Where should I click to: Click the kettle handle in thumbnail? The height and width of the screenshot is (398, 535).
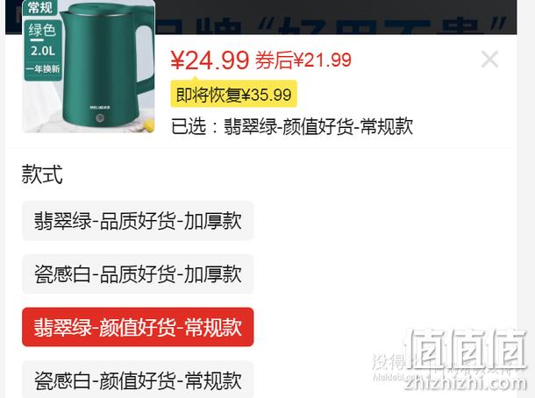145,58
